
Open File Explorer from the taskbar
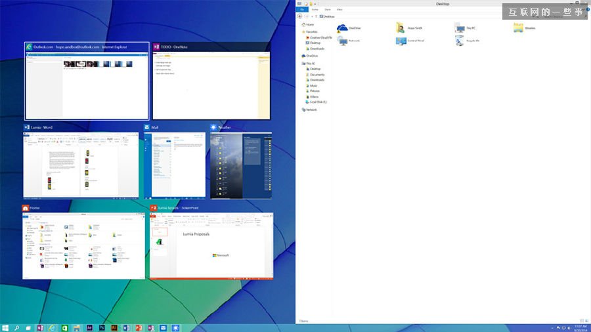tap(77, 328)
